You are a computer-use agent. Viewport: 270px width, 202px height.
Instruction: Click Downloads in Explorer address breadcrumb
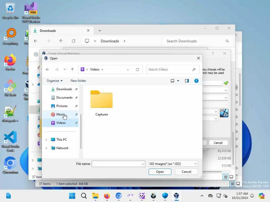point(110,41)
